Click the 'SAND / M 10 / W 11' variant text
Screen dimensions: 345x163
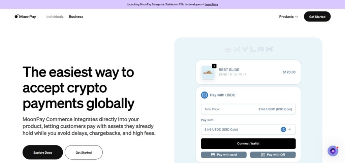point(232,75)
